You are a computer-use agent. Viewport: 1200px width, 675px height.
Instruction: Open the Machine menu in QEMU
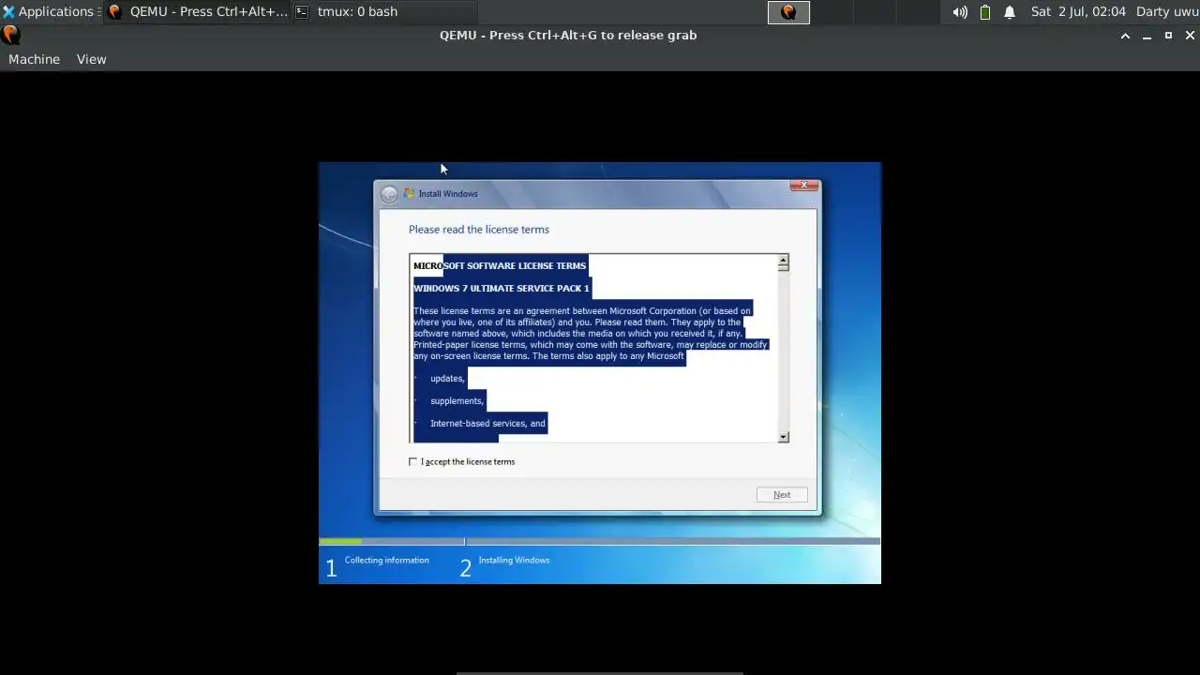[x=34, y=59]
